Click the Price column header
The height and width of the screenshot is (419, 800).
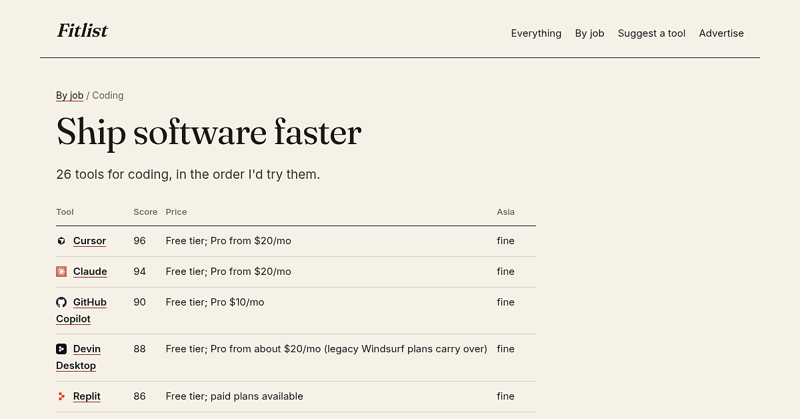[x=176, y=212]
